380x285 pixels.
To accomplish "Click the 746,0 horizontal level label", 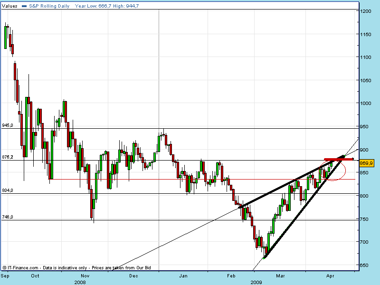I will (x=8, y=217).
